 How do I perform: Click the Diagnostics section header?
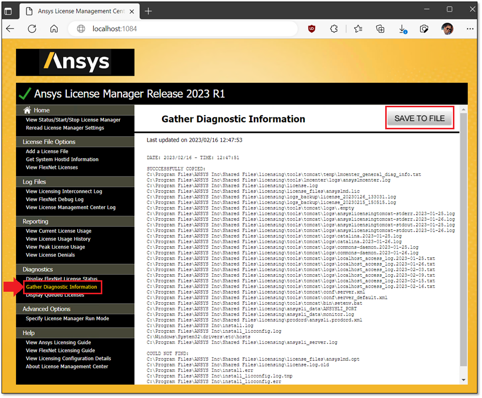pos(38,269)
